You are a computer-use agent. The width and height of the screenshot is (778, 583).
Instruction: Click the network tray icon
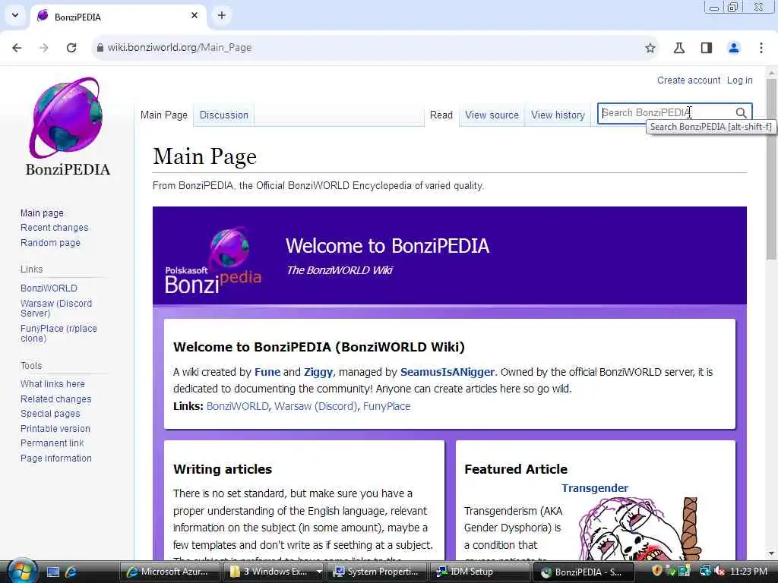pyautogui.click(x=706, y=572)
